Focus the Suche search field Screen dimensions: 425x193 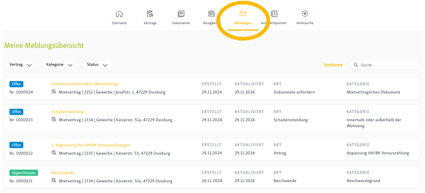[x=384, y=65]
